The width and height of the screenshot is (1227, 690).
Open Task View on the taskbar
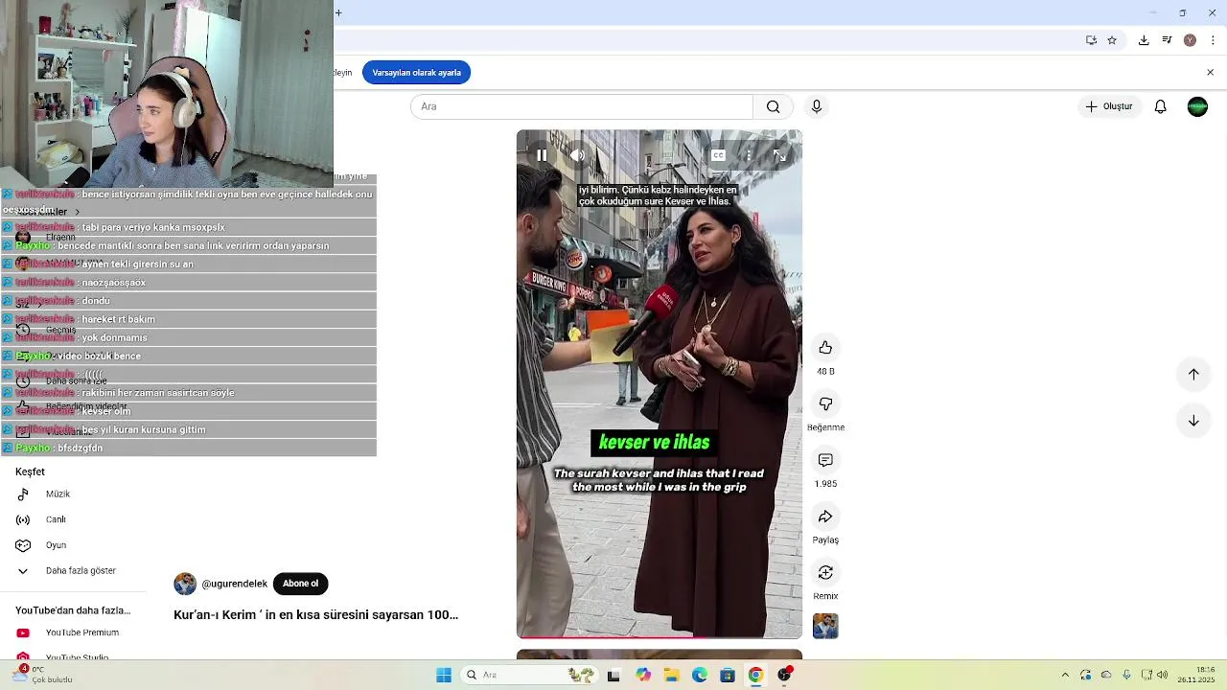click(613, 675)
